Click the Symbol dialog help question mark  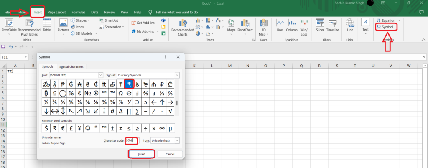pyautogui.click(x=166, y=57)
